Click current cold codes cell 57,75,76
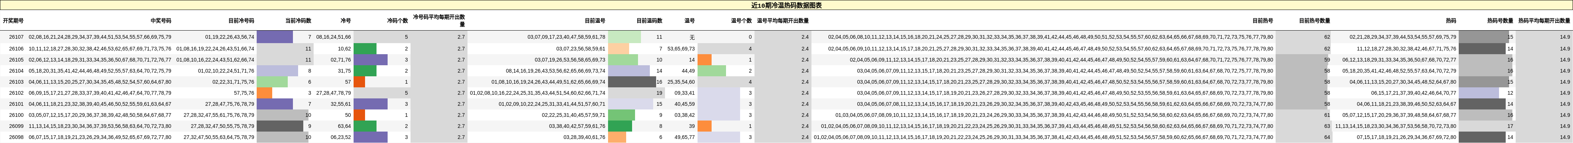The width and height of the screenshot is (1573, 143). tap(244, 93)
